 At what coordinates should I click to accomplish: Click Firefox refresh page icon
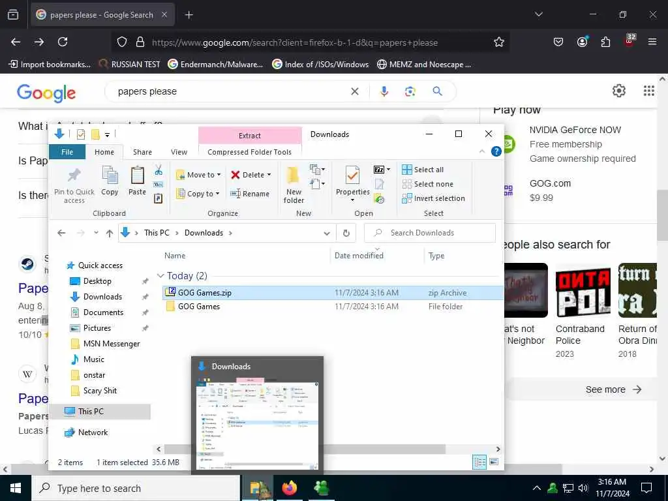[x=63, y=42]
